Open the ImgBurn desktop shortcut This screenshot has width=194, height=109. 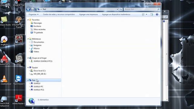point(4,41)
